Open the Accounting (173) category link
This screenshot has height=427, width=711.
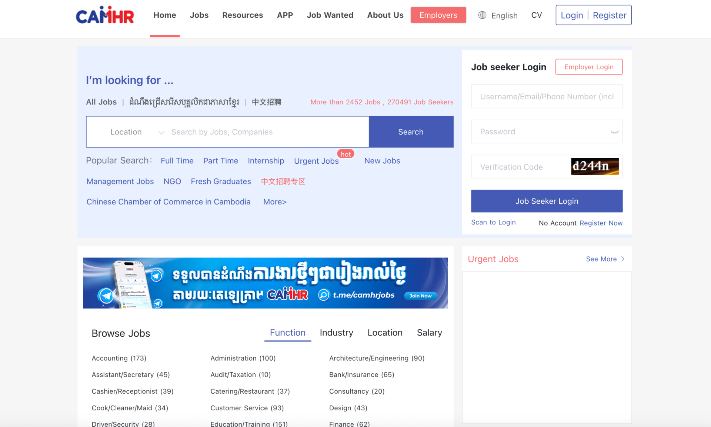(x=119, y=358)
